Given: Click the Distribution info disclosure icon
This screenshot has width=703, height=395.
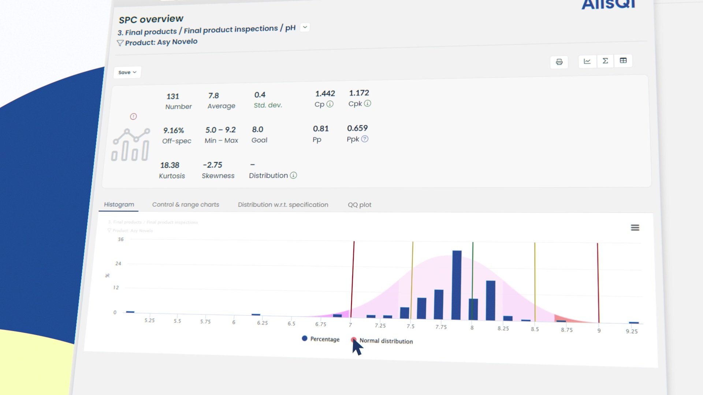Looking at the screenshot, I should coord(293,176).
